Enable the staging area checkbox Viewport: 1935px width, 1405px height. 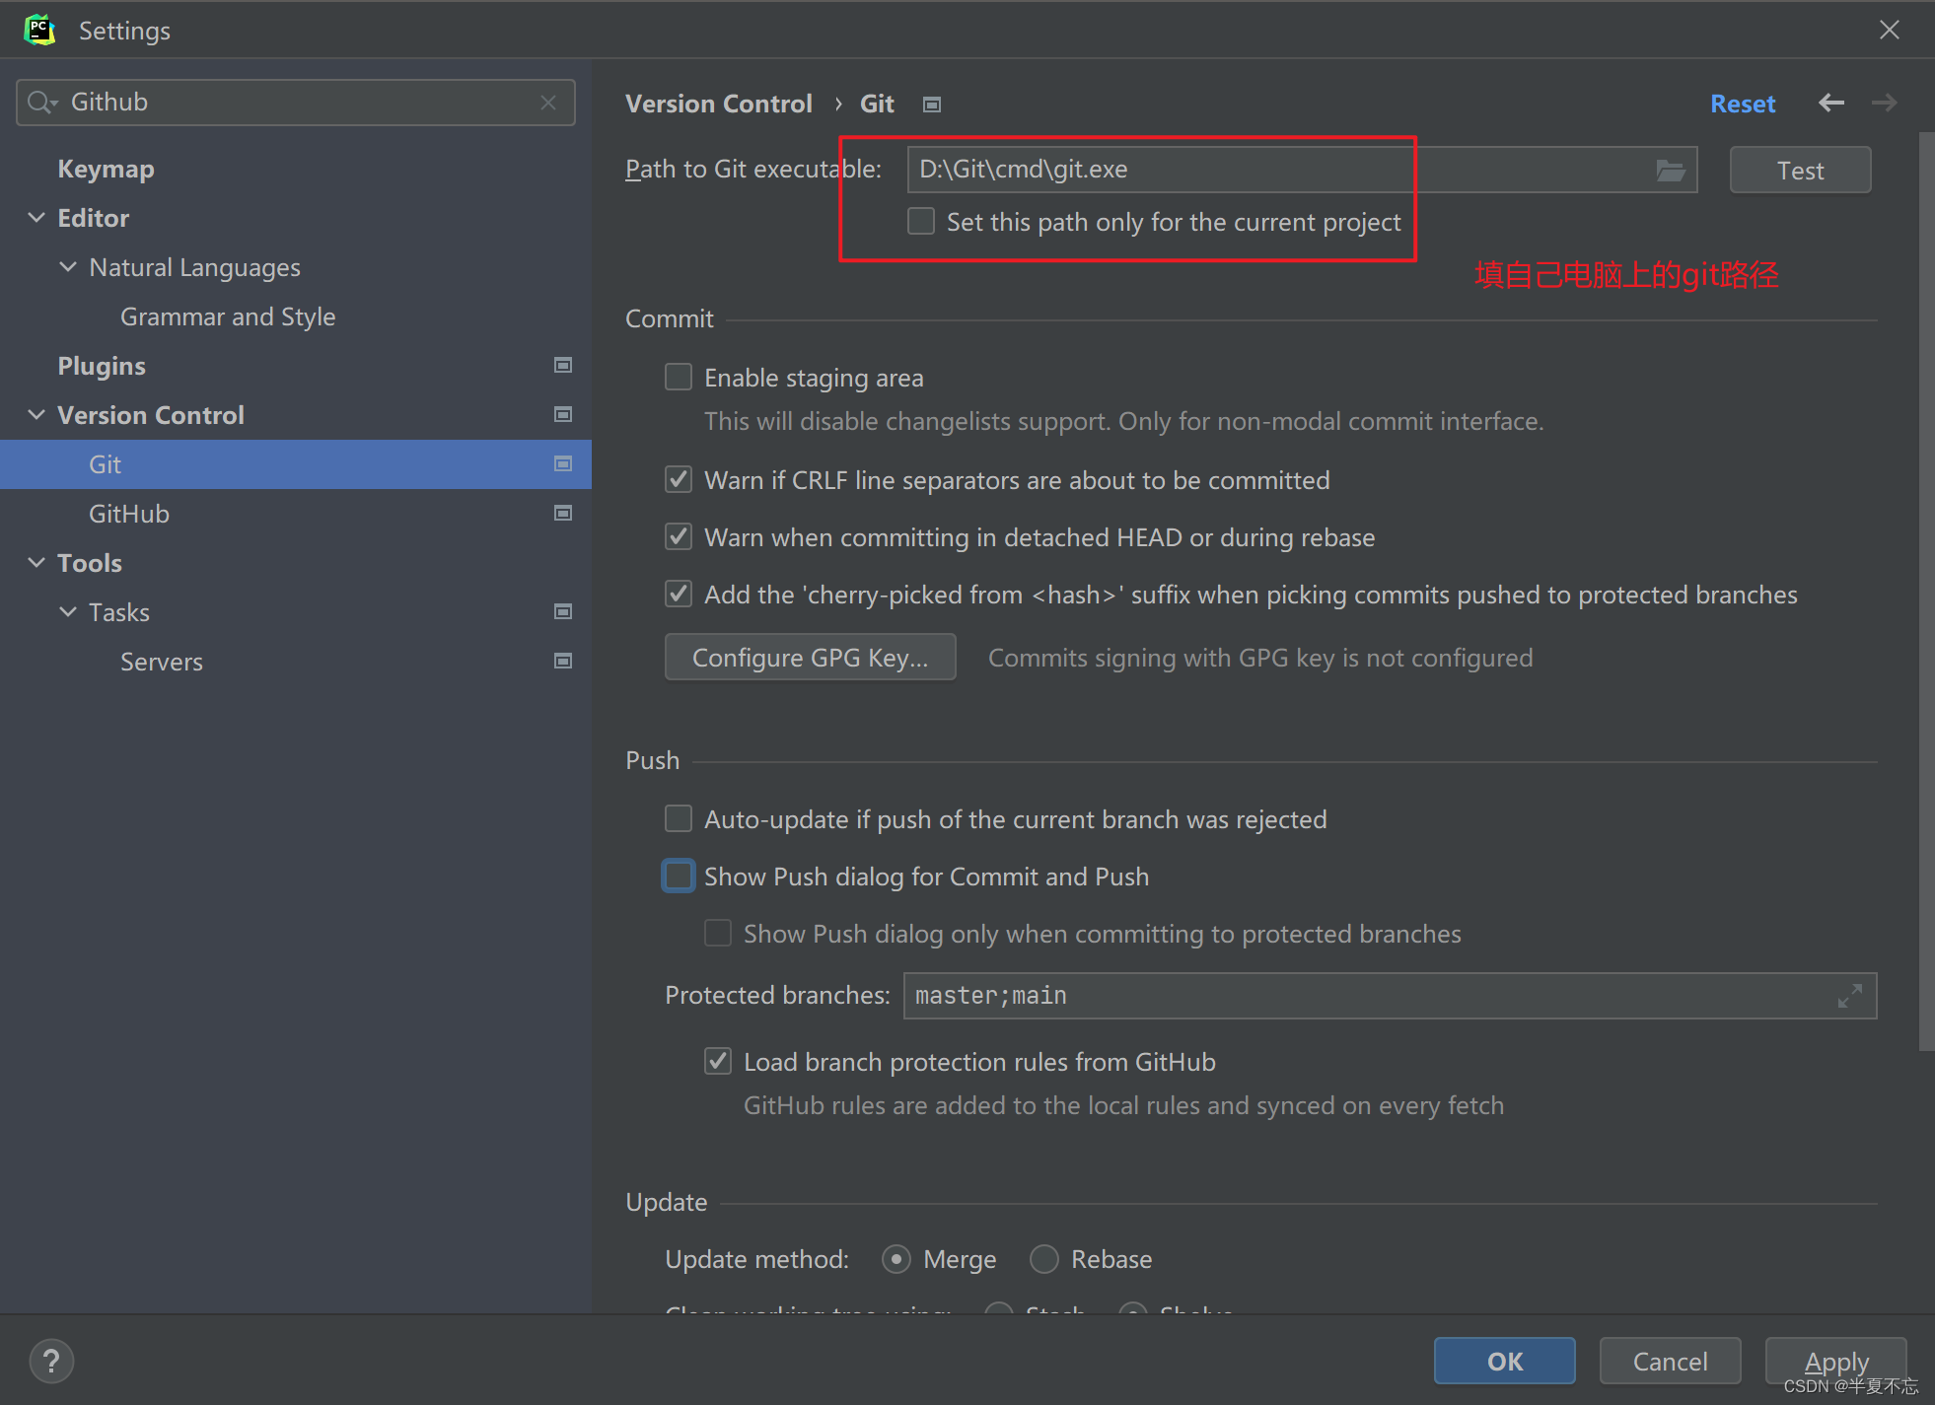coord(678,377)
